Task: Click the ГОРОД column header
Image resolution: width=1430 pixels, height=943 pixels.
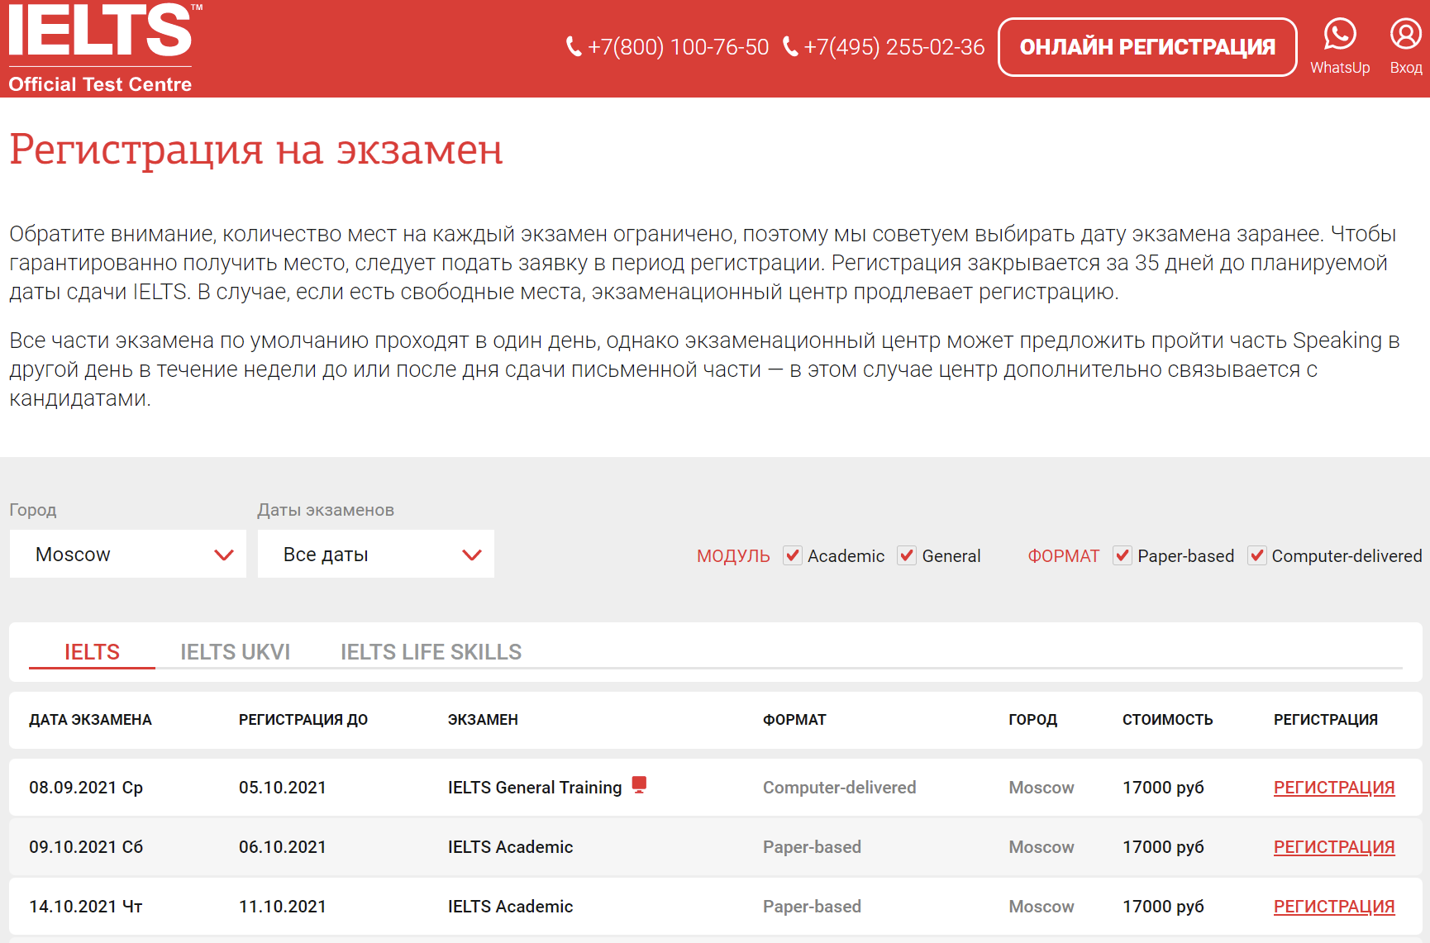Action: point(1033,720)
